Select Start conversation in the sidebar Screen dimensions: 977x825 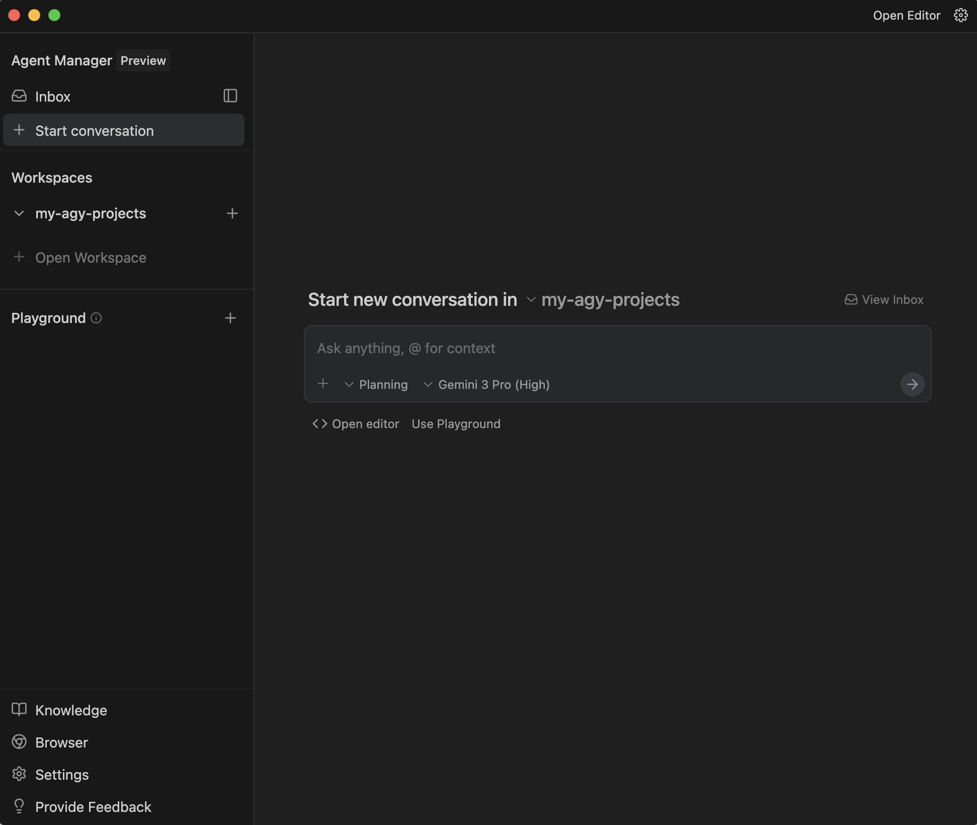(94, 130)
